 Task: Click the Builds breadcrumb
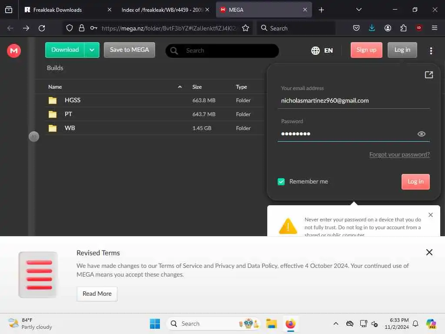click(x=55, y=68)
